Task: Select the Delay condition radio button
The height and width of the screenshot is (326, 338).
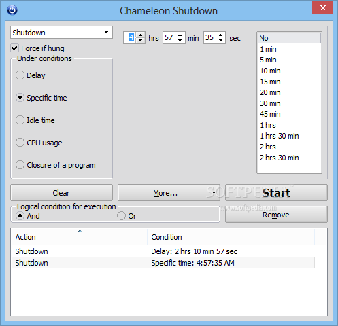Action: (20, 75)
